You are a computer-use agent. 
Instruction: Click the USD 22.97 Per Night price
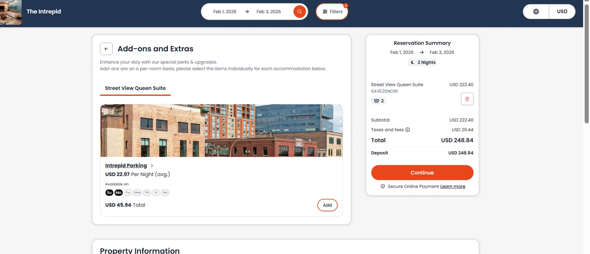tap(138, 174)
